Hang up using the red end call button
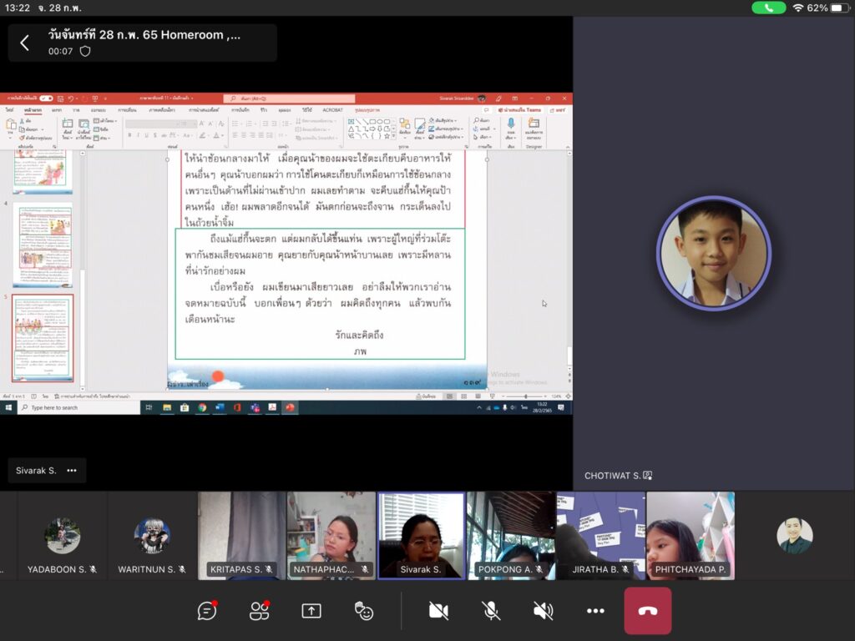The height and width of the screenshot is (641, 855). [x=648, y=611]
